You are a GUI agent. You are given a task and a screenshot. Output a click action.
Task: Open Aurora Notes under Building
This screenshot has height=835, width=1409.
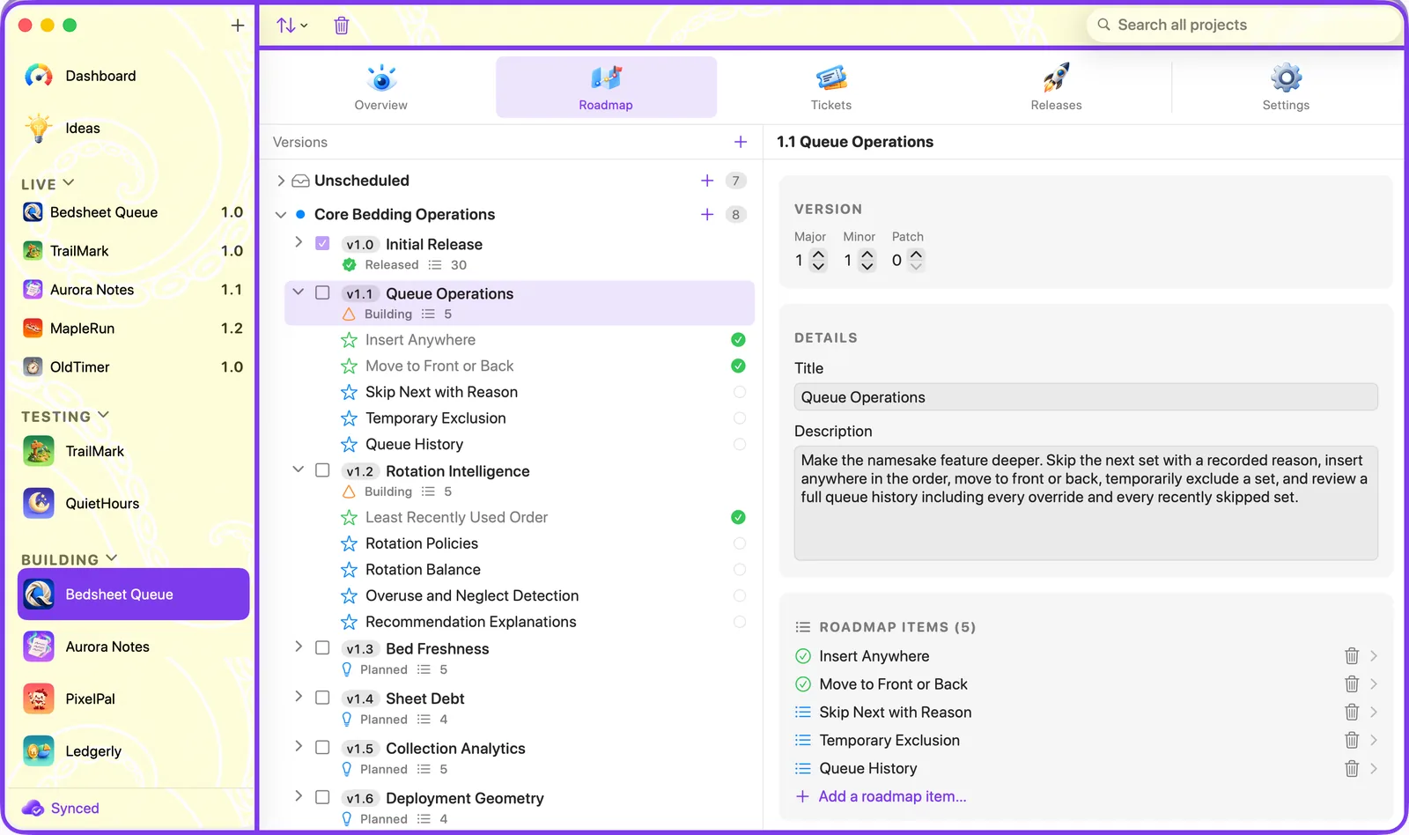(x=133, y=647)
